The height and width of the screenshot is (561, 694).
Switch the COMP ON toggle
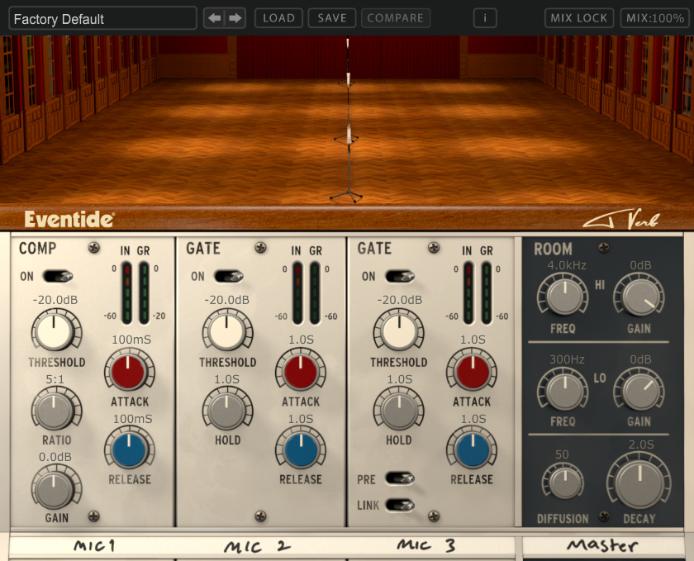(x=58, y=276)
